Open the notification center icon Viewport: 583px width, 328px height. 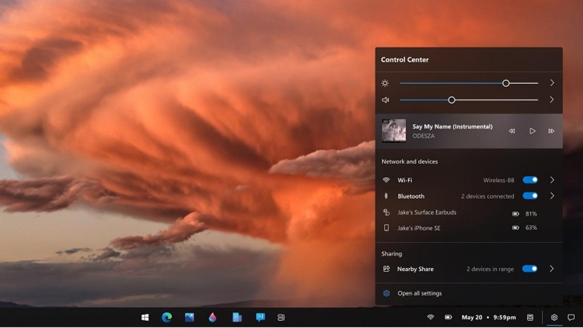[x=571, y=317]
